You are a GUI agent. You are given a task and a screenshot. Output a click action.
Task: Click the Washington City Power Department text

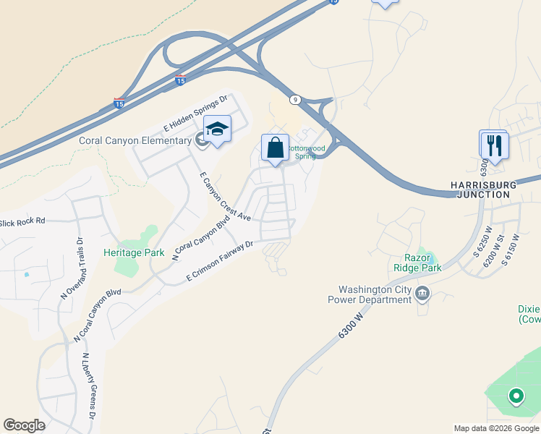tap(370, 294)
